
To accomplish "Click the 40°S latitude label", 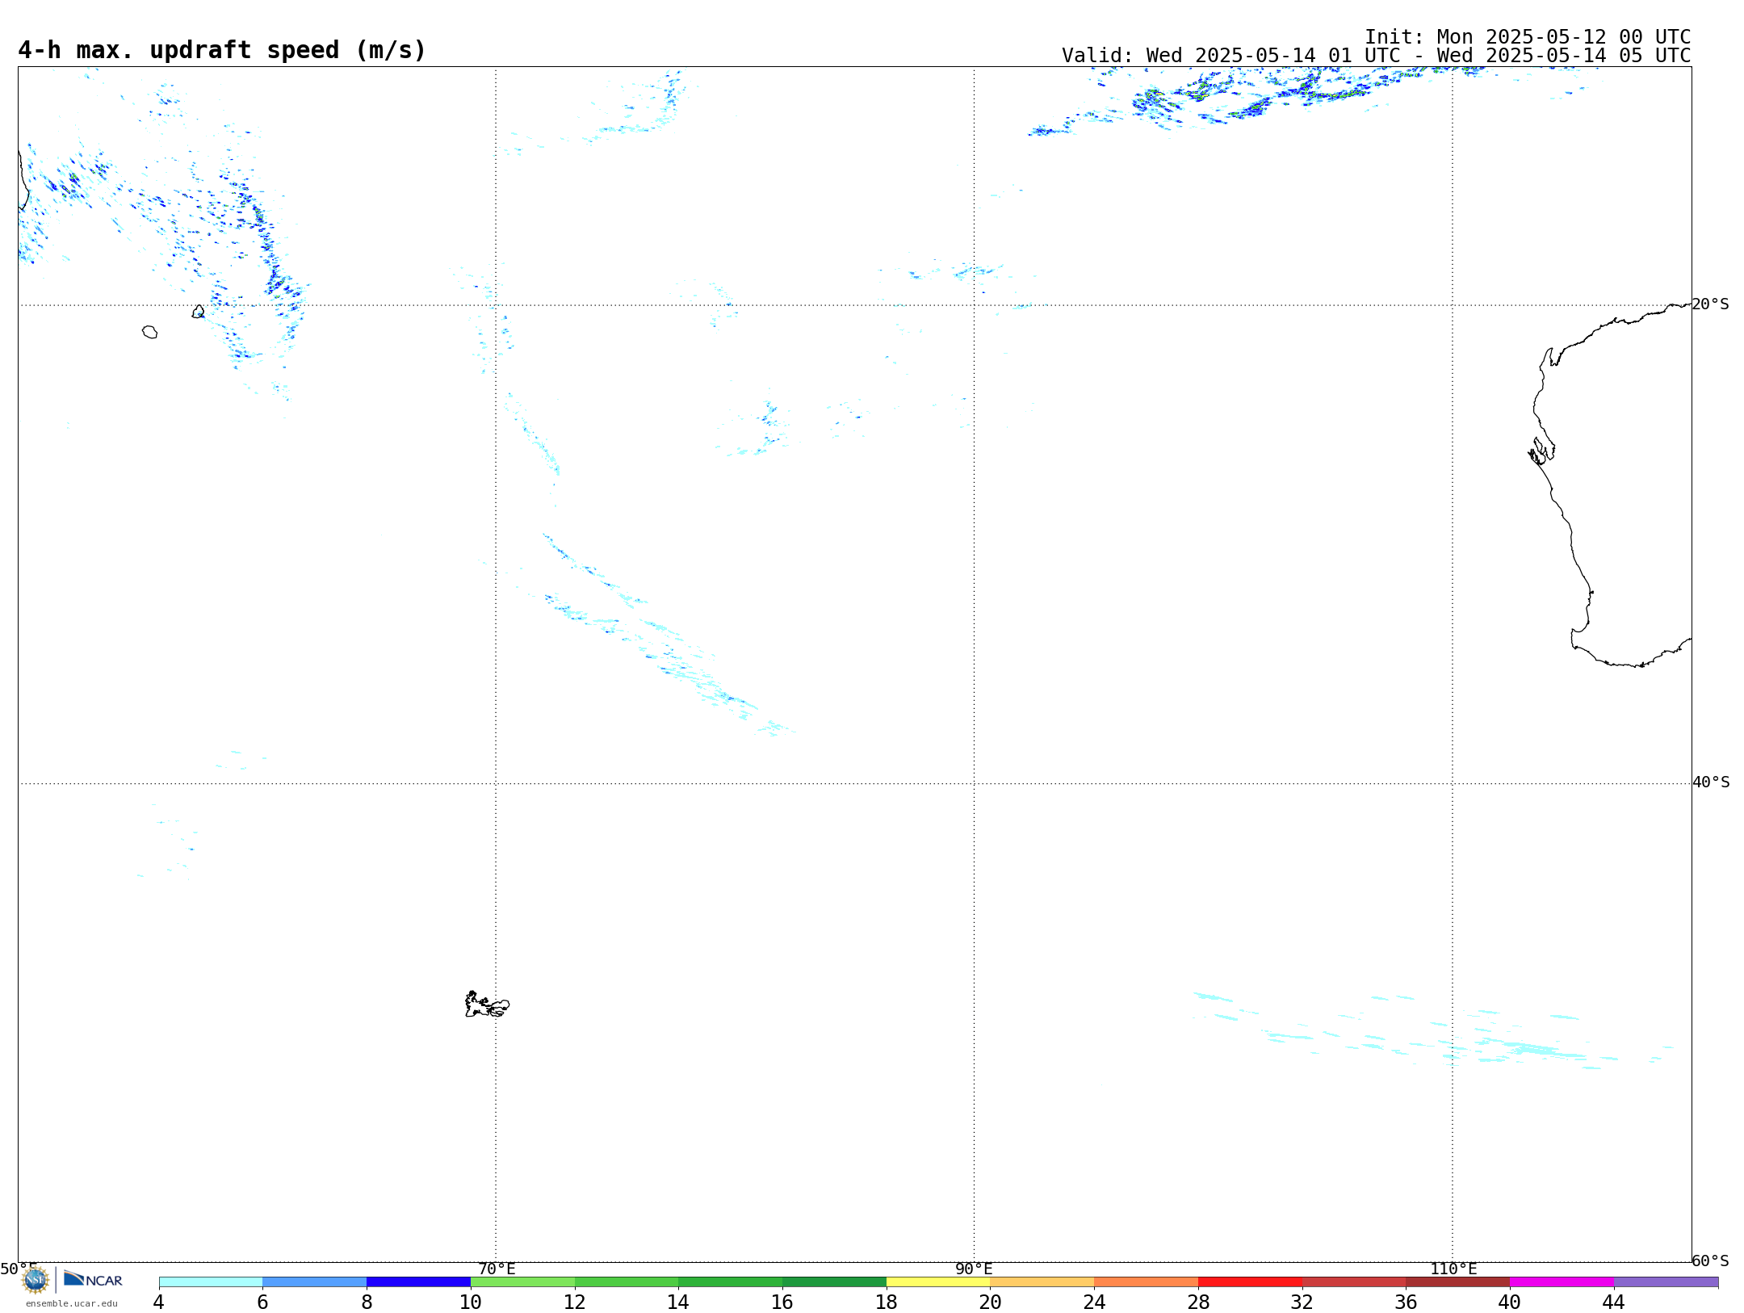I will (1711, 782).
